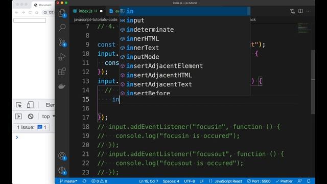
Task: Select 'insertAdjacentText' suggestion
Action: pyautogui.click(x=184, y=84)
